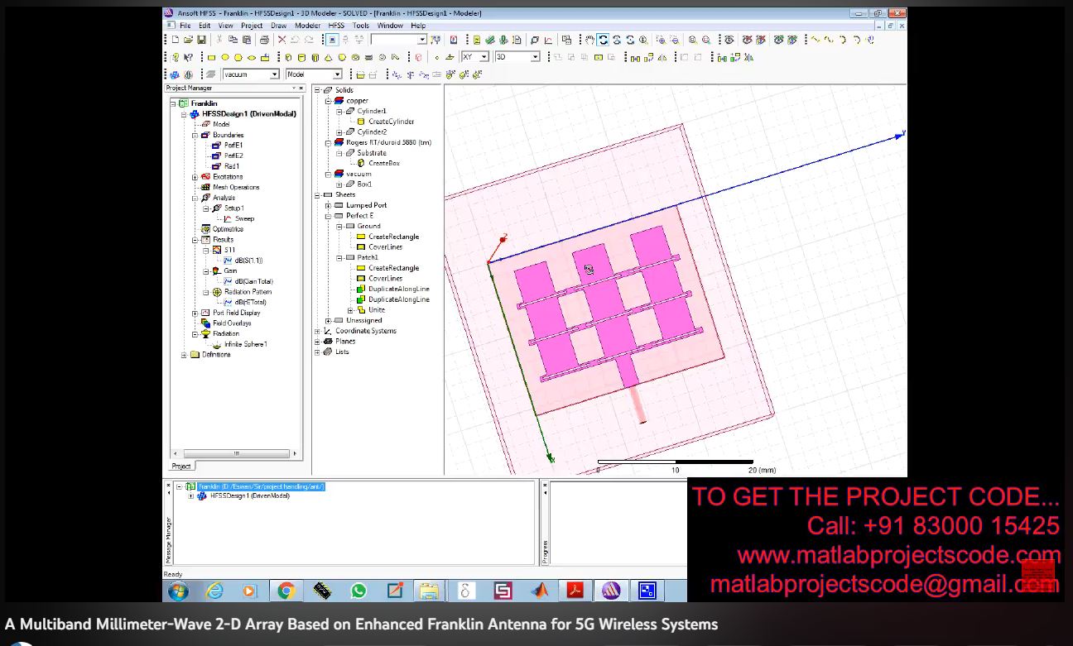
Task: Open the XY drawing plane dropdown
Action: (484, 57)
